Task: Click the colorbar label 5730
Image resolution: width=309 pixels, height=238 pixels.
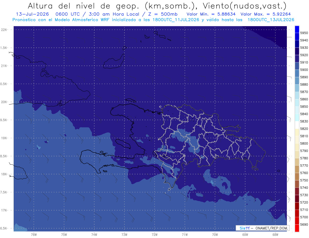Action: pyautogui.click(x=304, y=195)
